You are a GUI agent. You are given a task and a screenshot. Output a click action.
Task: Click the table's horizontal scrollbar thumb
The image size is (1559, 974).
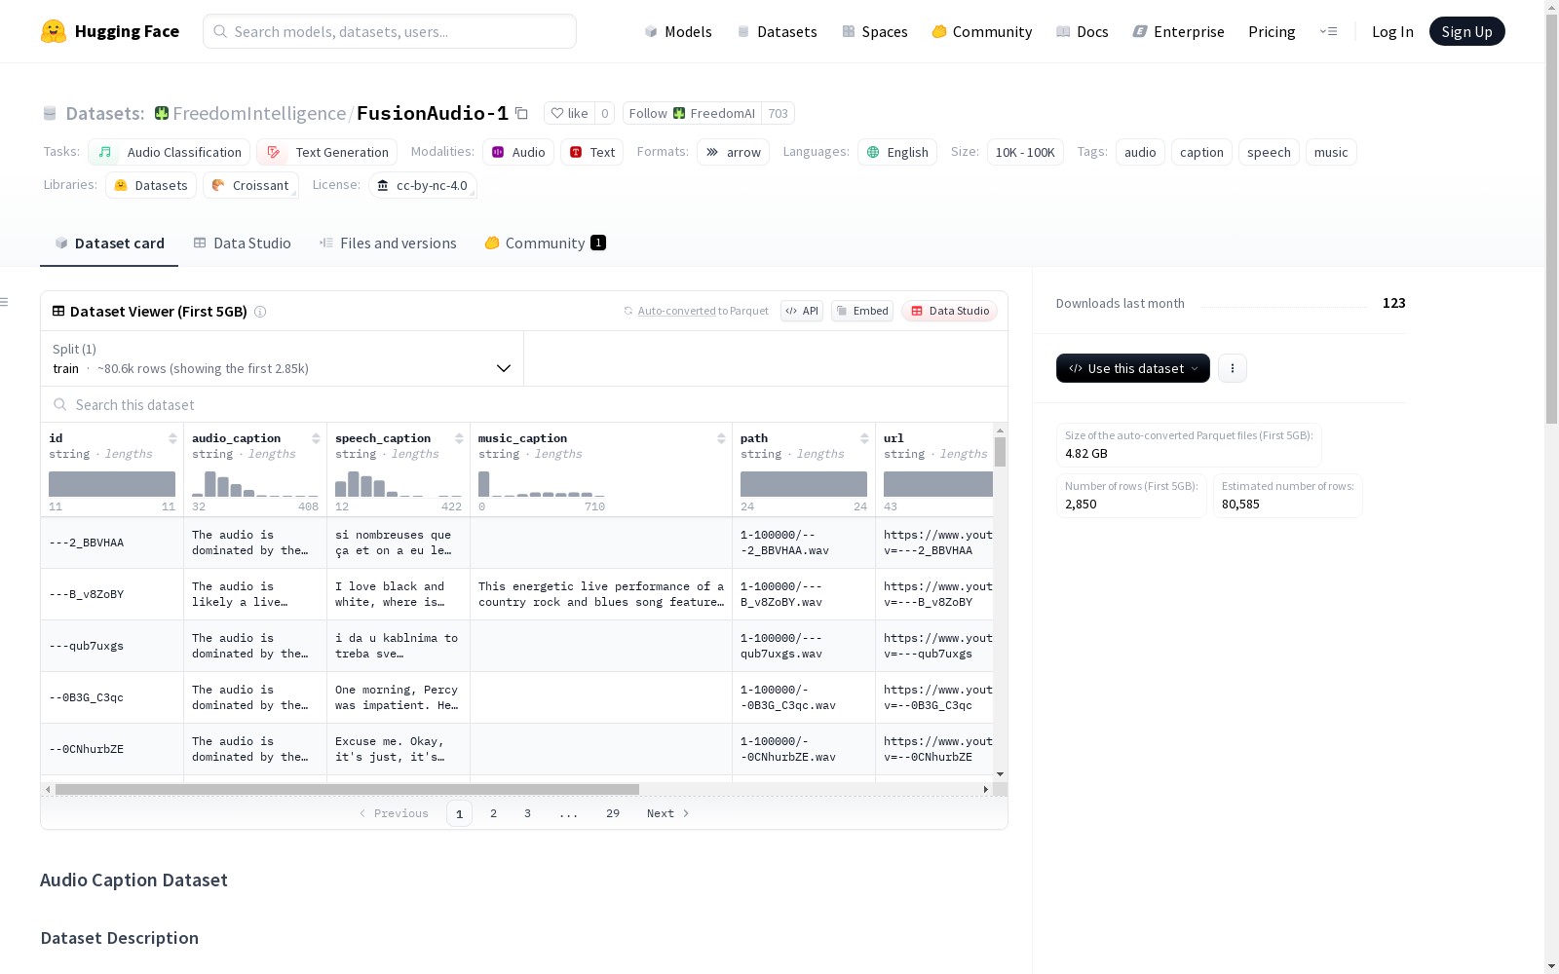pyautogui.click(x=347, y=789)
